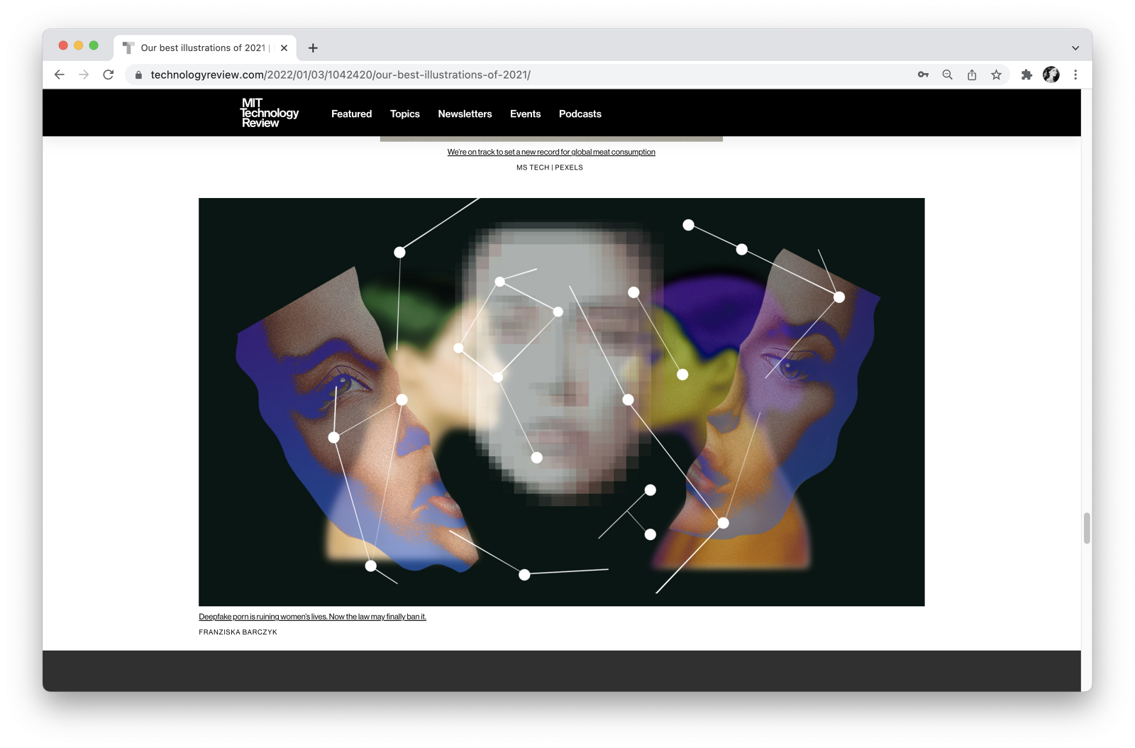Click the MIT Technology Review logo
This screenshot has height=748, width=1135.
click(x=270, y=113)
